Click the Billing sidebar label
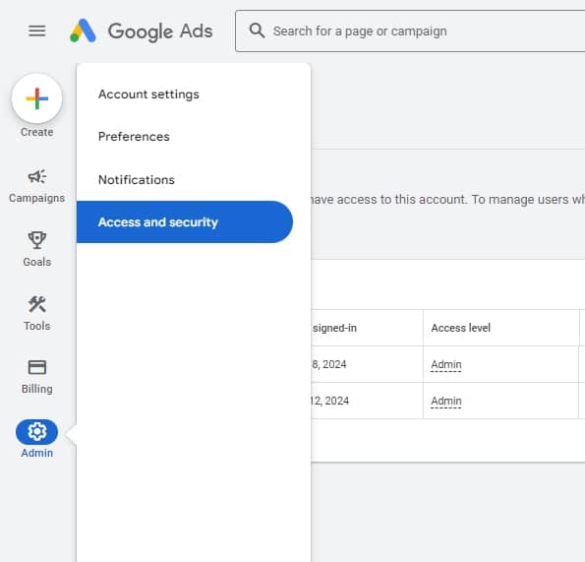 pos(37,389)
